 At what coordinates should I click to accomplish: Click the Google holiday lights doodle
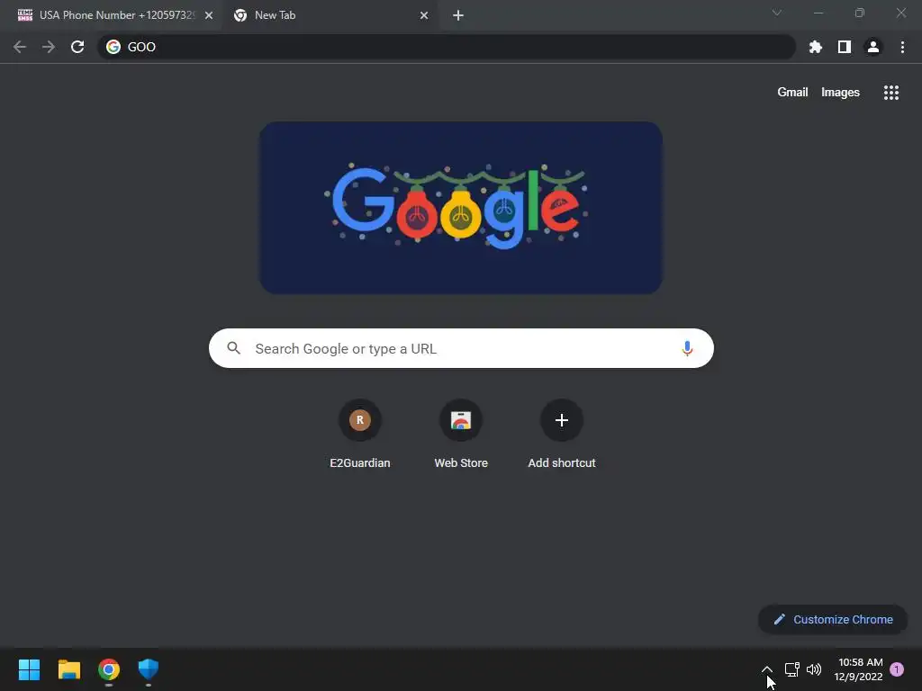pos(461,208)
